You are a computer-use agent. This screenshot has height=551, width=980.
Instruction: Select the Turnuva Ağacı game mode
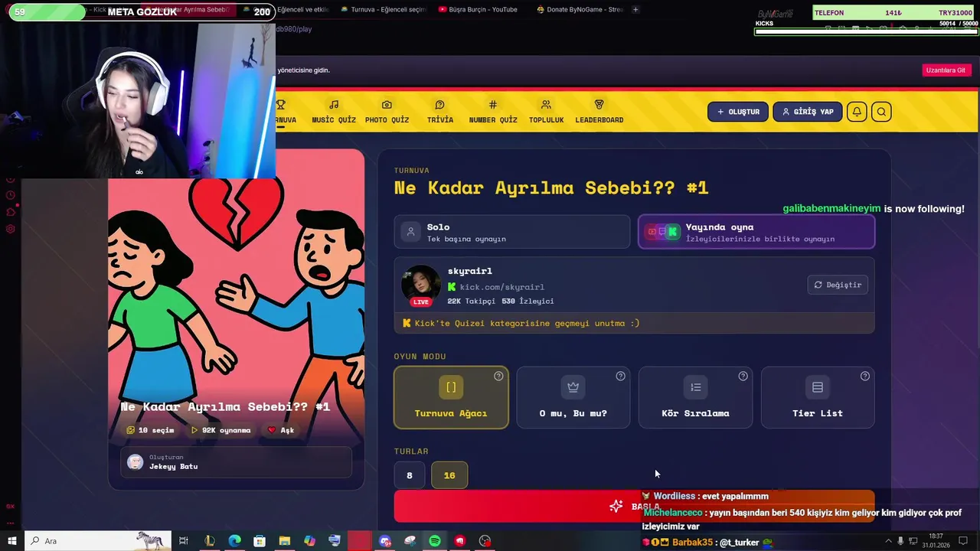pos(451,397)
